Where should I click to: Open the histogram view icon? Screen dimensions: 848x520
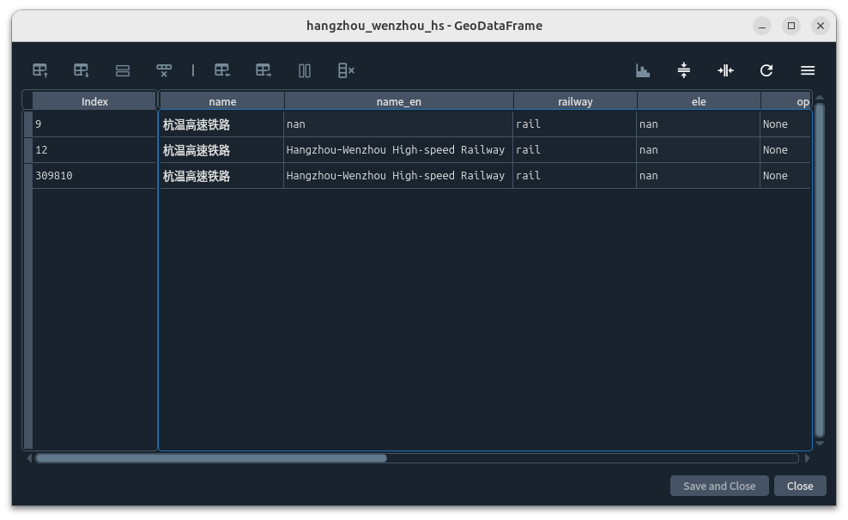643,70
